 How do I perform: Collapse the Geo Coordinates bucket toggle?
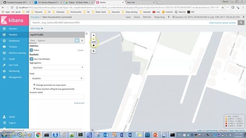[x=32, y=59]
